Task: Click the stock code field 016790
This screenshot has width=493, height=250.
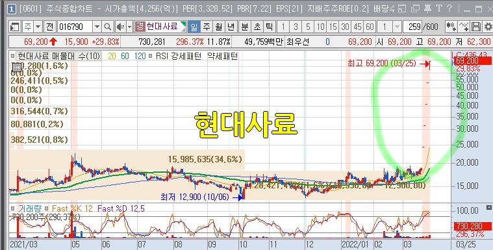Action: click(75, 27)
